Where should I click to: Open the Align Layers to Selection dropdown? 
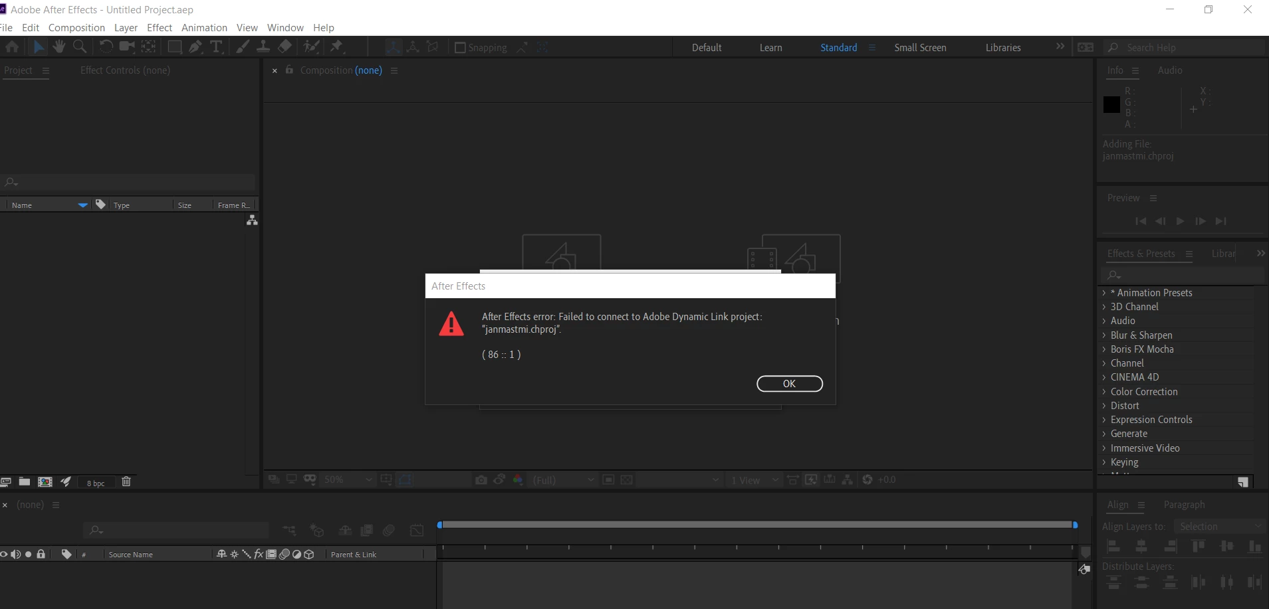[x=1219, y=526]
